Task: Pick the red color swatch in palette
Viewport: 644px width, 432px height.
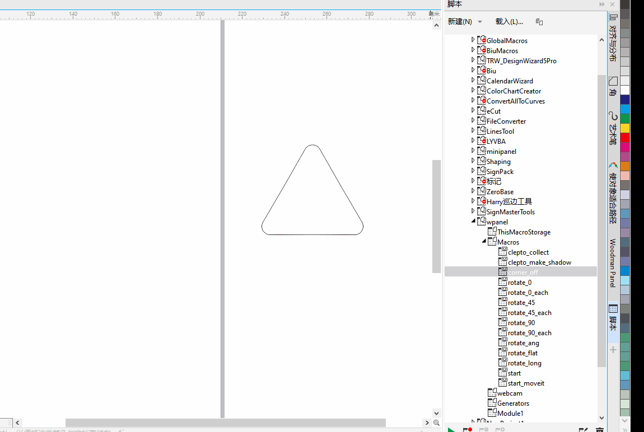Action: click(625, 138)
